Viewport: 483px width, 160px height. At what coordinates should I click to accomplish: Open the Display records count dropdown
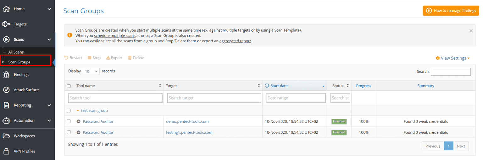tap(91, 72)
